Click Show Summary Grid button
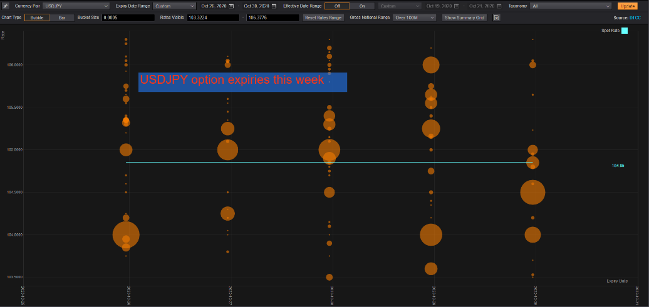 [x=465, y=18]
